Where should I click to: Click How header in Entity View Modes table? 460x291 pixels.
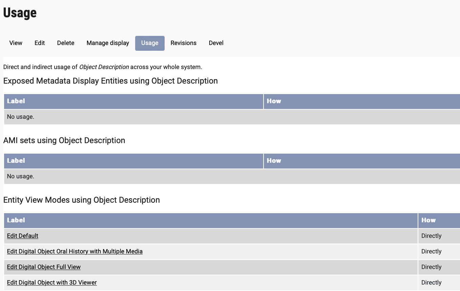coord(428,220)
